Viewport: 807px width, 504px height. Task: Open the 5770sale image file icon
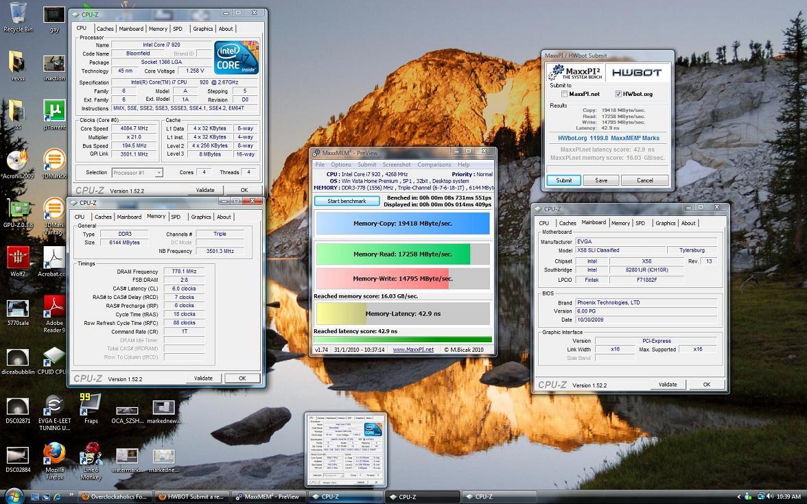pyautogui.click(x=18, y=313)
